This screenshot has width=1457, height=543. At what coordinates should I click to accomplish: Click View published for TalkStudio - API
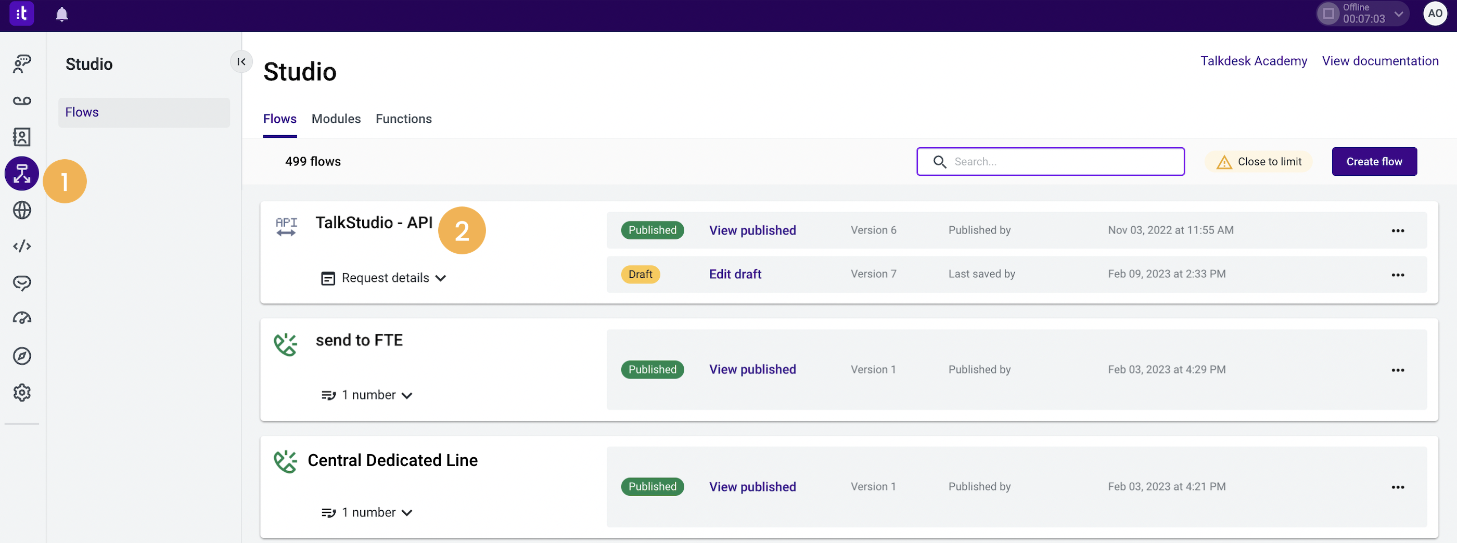752,230
